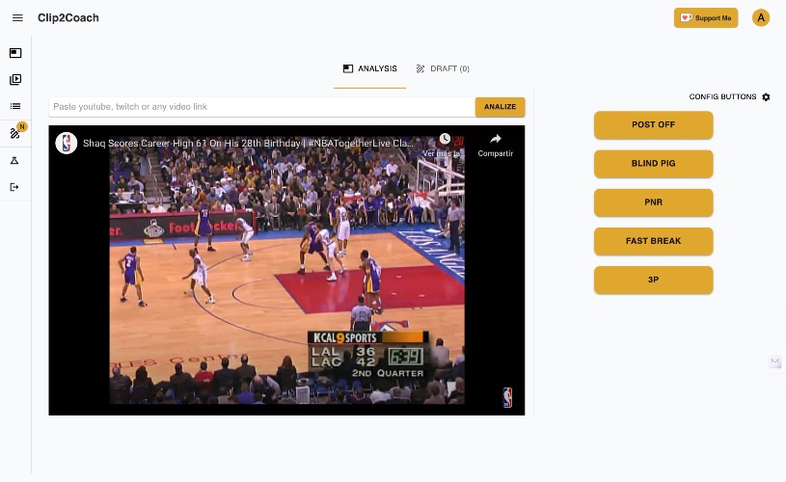Click the Clip2Coach app title
Viewport: 786px width, 482px height.
68,18
